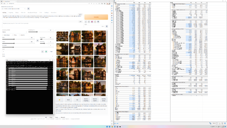The width and height of the screenshot is (227, 128).
Task: Click Send to img2img button
Action: pyautogui.click(x=86, y=100)
